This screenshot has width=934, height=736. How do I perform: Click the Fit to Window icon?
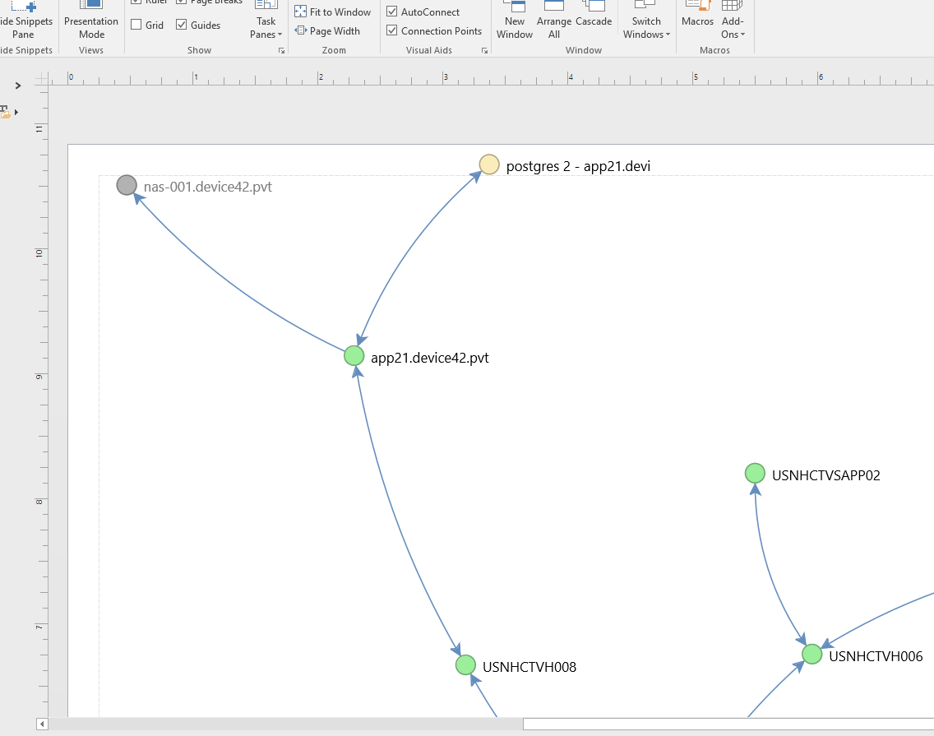(301, 12)
